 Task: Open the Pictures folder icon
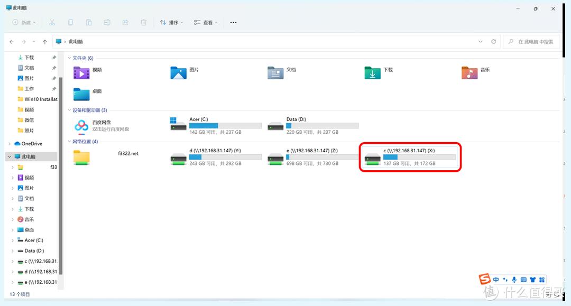tap(179, 73)
